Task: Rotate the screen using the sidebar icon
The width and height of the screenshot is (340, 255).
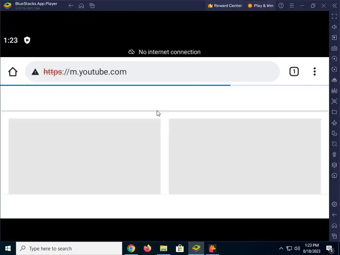Action: click(334, 144)
